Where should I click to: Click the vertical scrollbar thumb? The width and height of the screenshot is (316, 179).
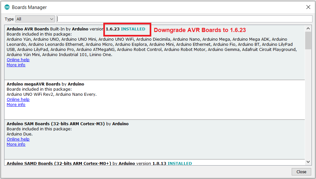tap(308, 41)
